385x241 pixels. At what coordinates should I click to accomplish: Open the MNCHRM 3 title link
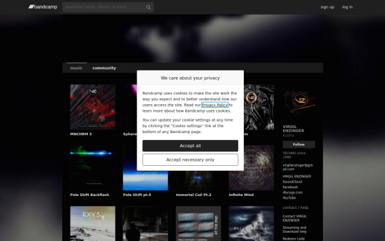(x=81, y=134)
